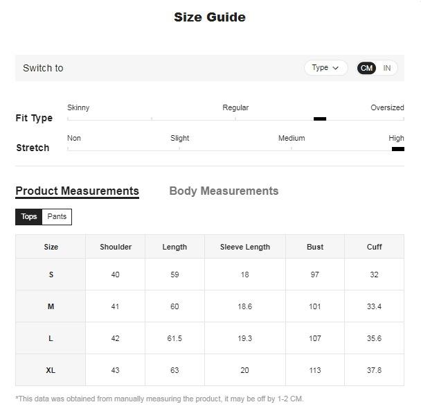The image size is (421, 418).
Task: Click the Type dropdown chevron arrow
Action: click(336, 68)
